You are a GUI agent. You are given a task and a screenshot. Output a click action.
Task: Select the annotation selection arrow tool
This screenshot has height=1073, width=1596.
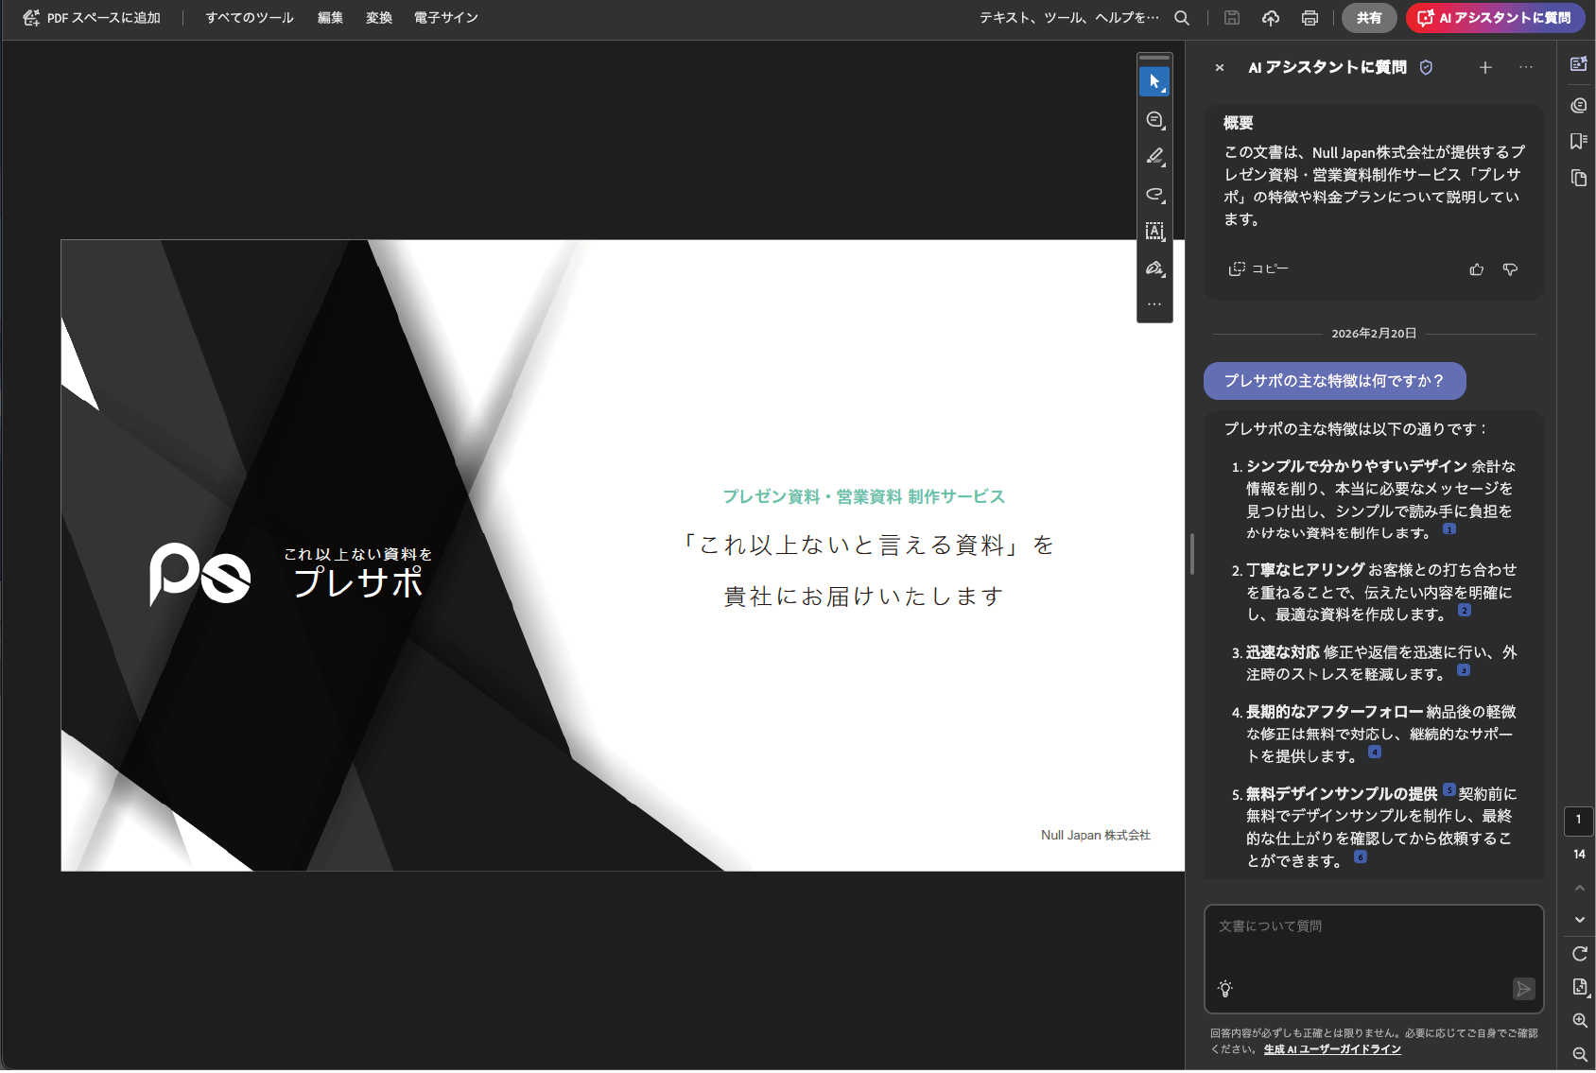click(x=1154, y=81)
